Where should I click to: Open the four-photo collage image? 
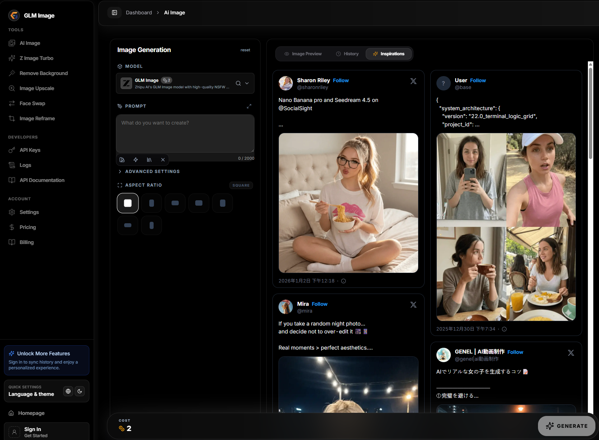coord(506,227)
